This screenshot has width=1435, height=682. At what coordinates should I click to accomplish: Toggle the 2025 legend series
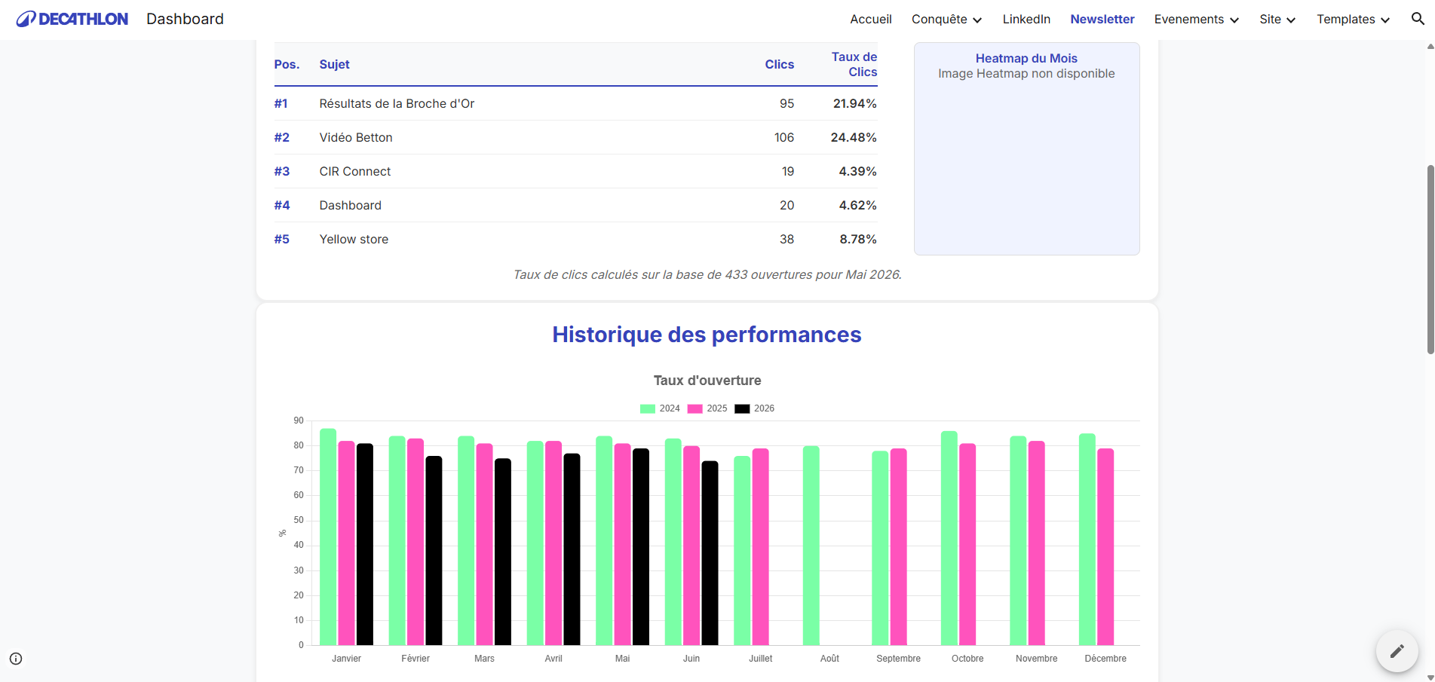click(707, 408)
